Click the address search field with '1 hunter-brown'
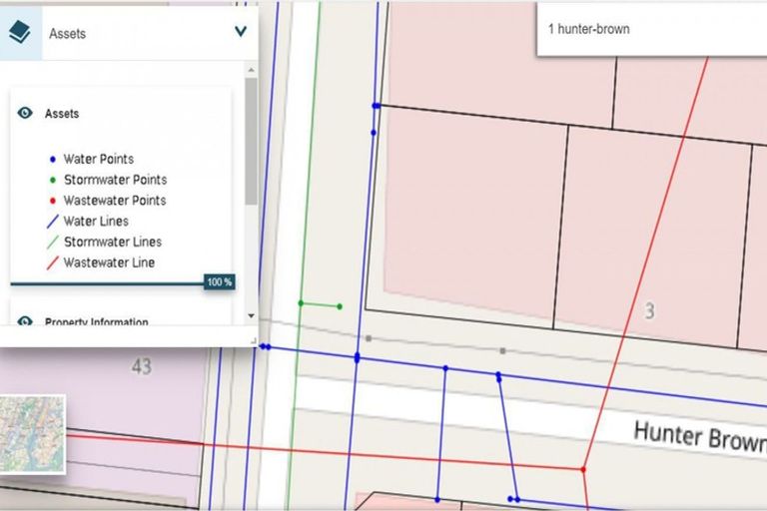767x511 pixels. pyautogui.click(x=649, y=30)
